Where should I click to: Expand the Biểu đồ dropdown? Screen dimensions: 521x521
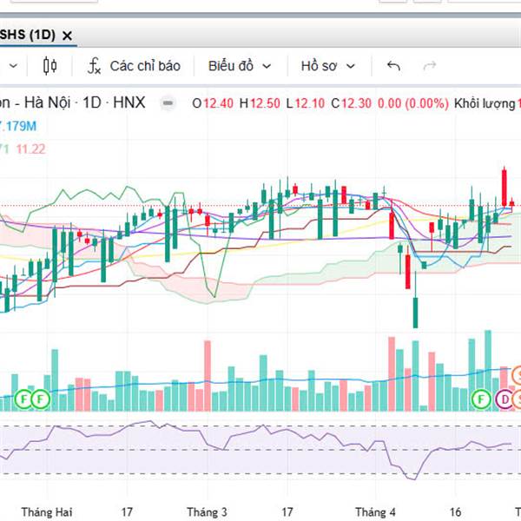pos(240,66)
